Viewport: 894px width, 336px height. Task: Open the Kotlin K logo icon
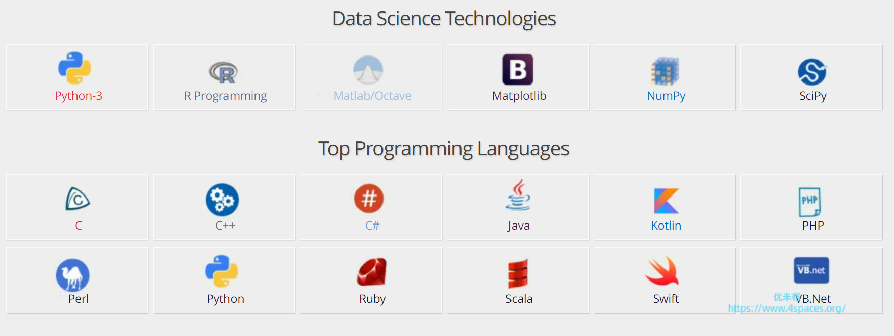[666, 201]
